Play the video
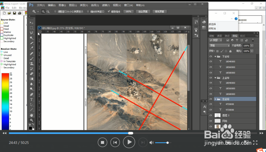This screenshot has height=152, width=266. [x=129, y=142]
